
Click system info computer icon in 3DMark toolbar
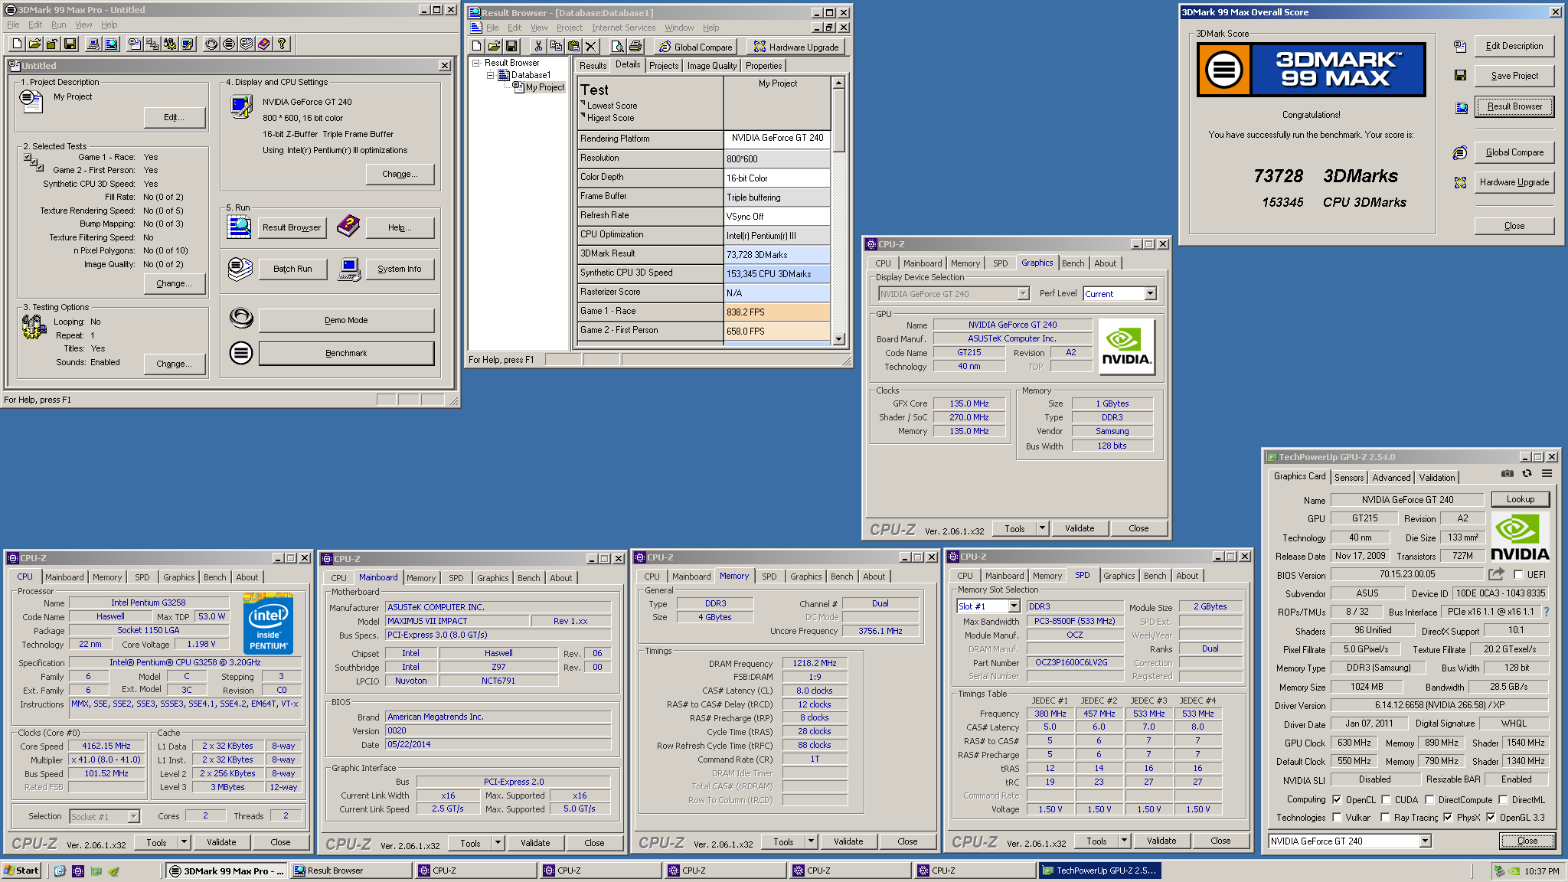tap(93, 44)
